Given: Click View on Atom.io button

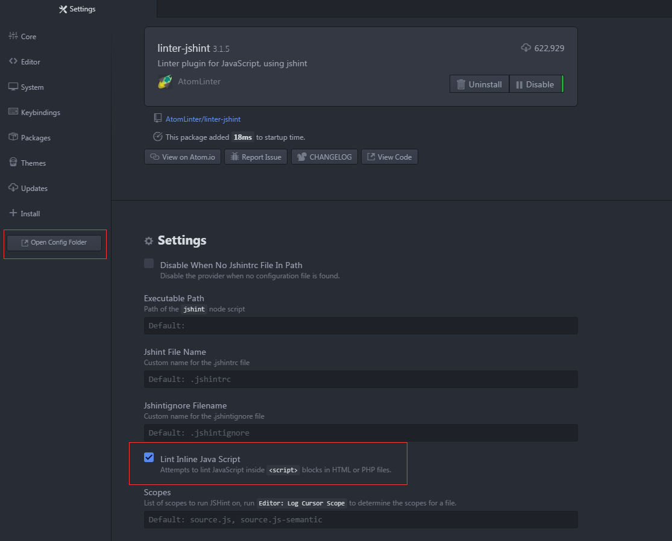Looking at the screenshot, I should pyautogui.click(x=183, y=157).
